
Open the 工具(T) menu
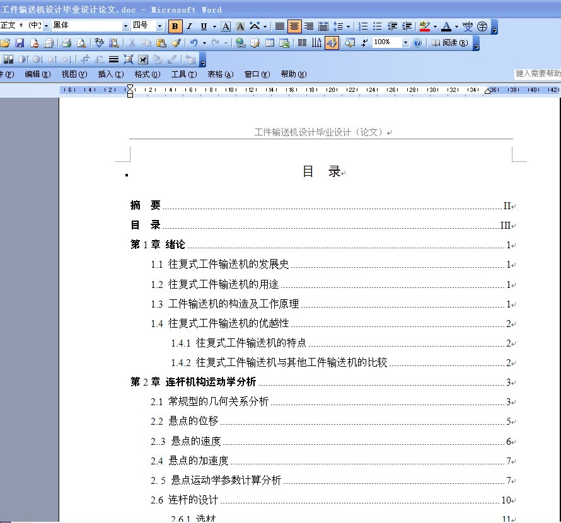point(184,74)
